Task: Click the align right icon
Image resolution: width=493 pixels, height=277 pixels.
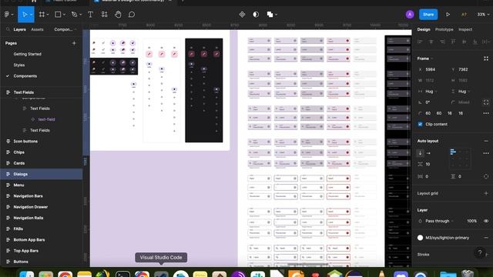Action: tap(442, 42)
